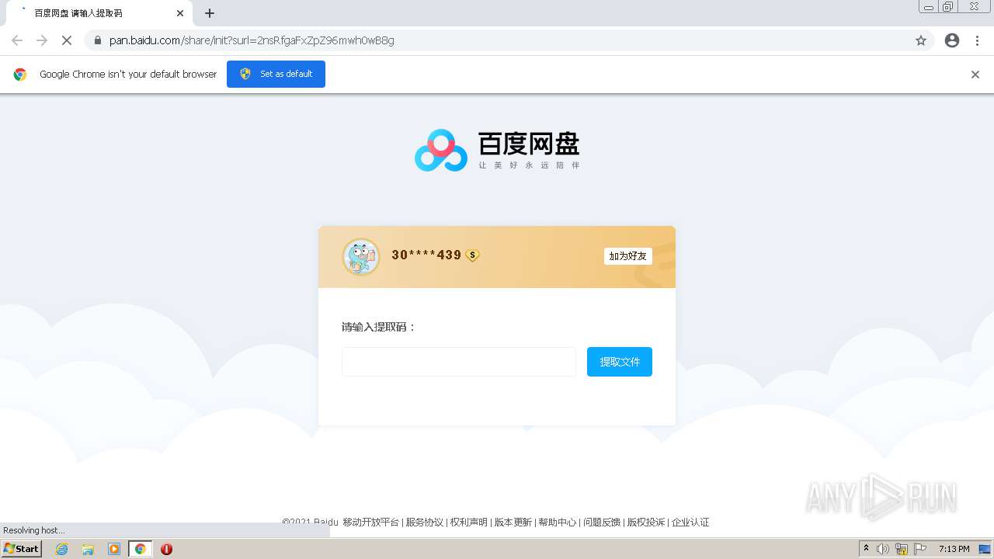Open 问题反馈 footer link
The height and width of the screenshot is (559, 994).
pos(602,523)
